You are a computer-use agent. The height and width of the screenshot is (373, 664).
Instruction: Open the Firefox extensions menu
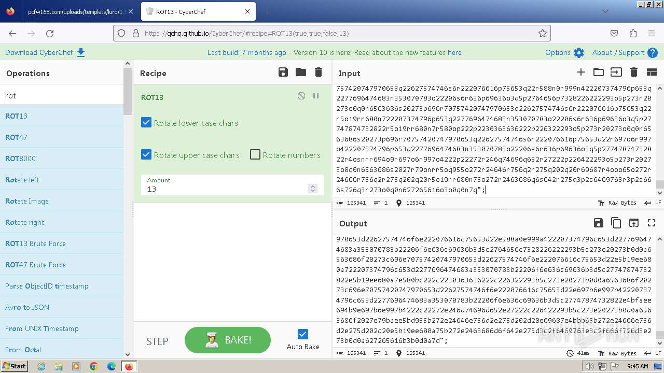click(633, 33)
